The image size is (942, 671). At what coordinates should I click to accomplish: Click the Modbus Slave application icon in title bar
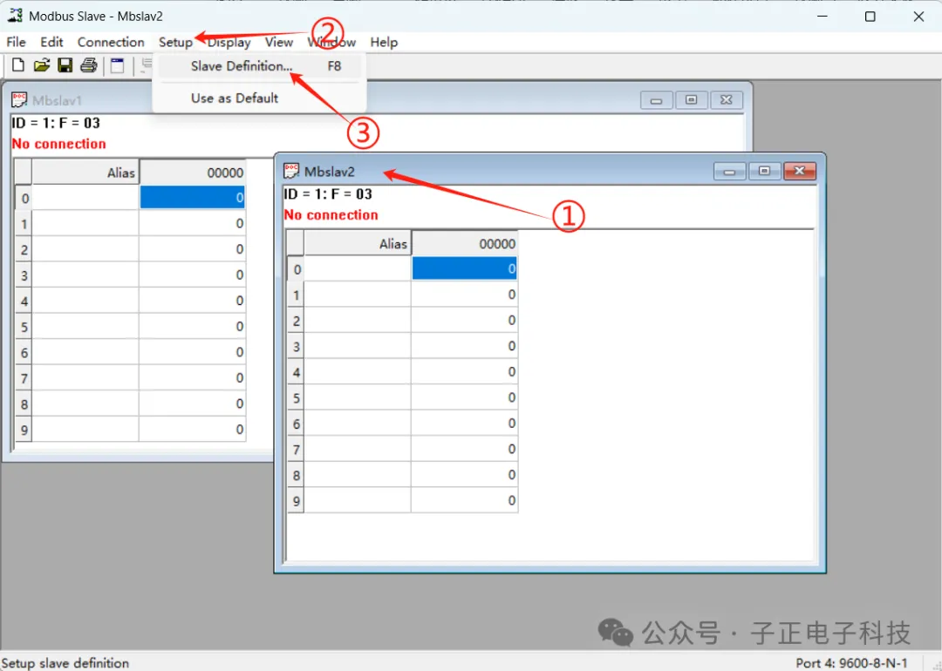pyautogui.click(x=14, y=15)
